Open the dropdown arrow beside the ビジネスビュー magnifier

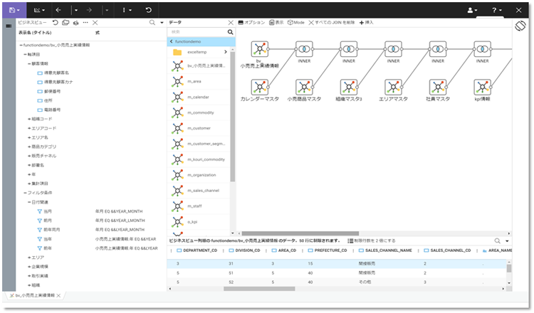pyautogui.click(x=162, y=23)
